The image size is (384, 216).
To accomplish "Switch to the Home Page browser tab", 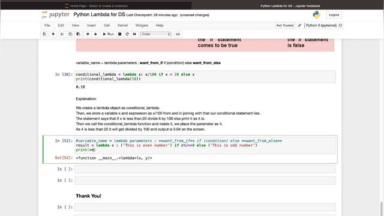I will coord(96,6).
